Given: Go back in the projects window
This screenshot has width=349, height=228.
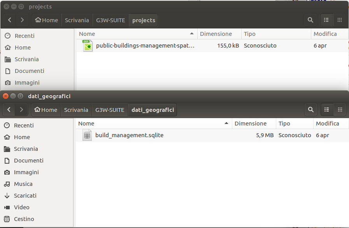Looking at the screenshot, I should click(x=10, y=20).
